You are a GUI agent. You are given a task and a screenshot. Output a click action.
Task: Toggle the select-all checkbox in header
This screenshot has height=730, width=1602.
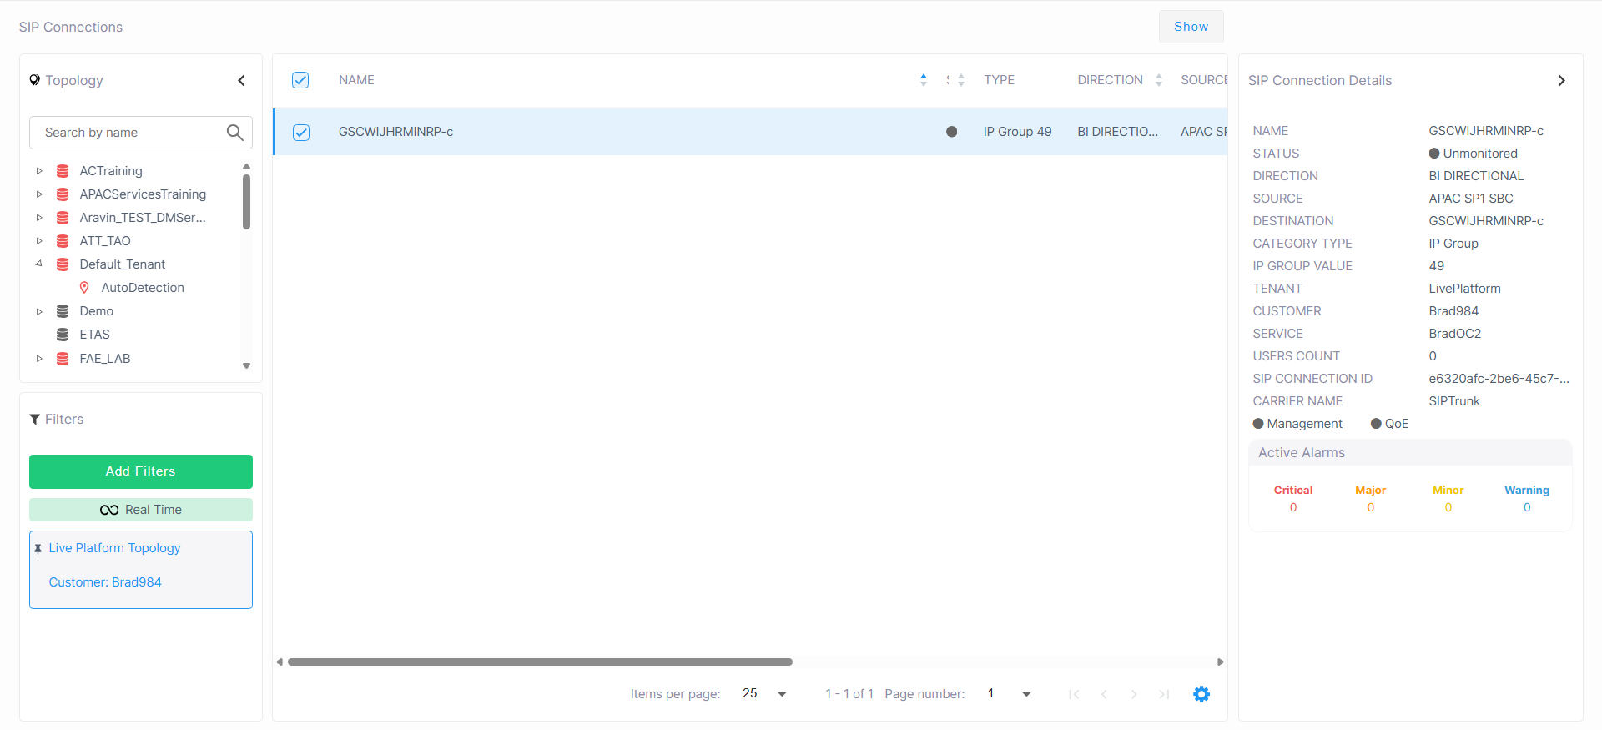(x=300, y=80)
